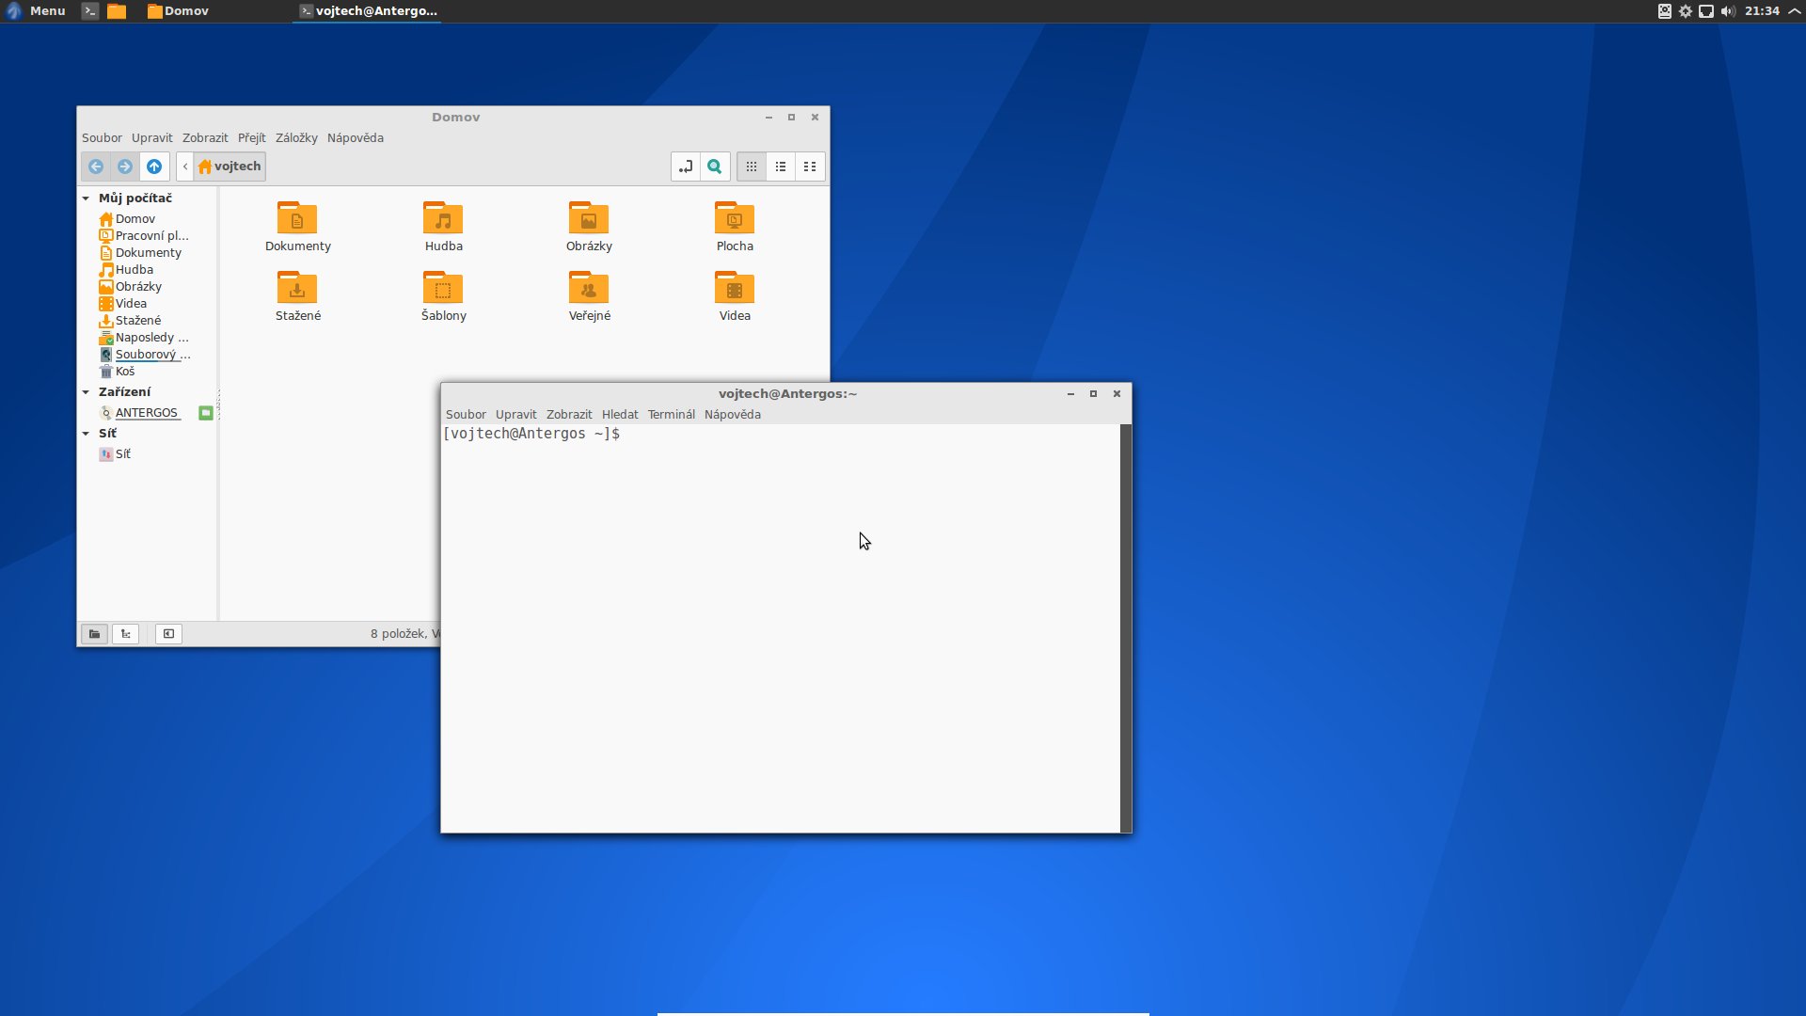This screenshot has width=1806, height=1016.
Task: Open search in file manager
Action: click(715, 167)
